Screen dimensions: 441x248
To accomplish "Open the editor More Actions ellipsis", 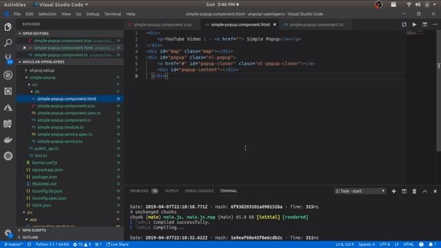I will [435, 25].
